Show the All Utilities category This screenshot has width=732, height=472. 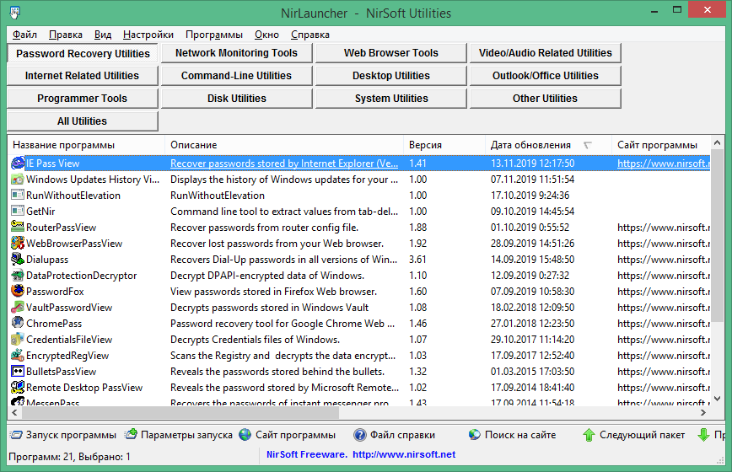coord(82,121)
